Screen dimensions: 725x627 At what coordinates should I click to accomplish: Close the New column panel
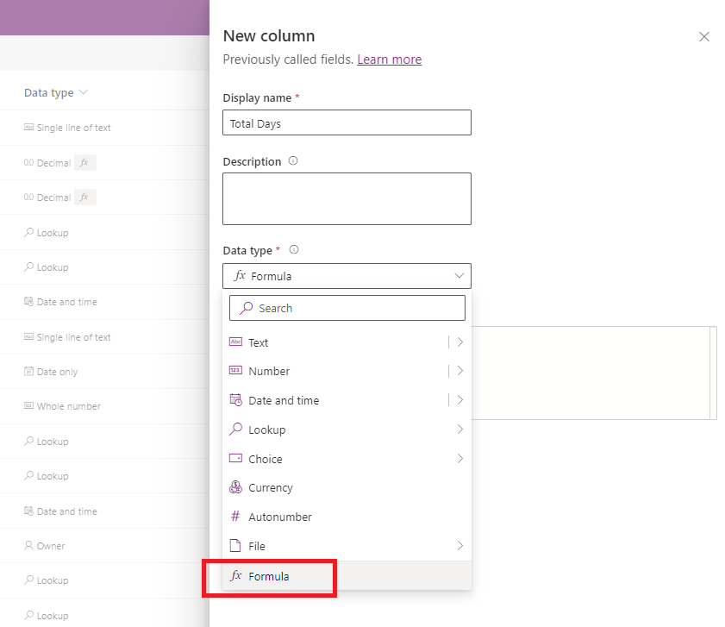[703, 36]
